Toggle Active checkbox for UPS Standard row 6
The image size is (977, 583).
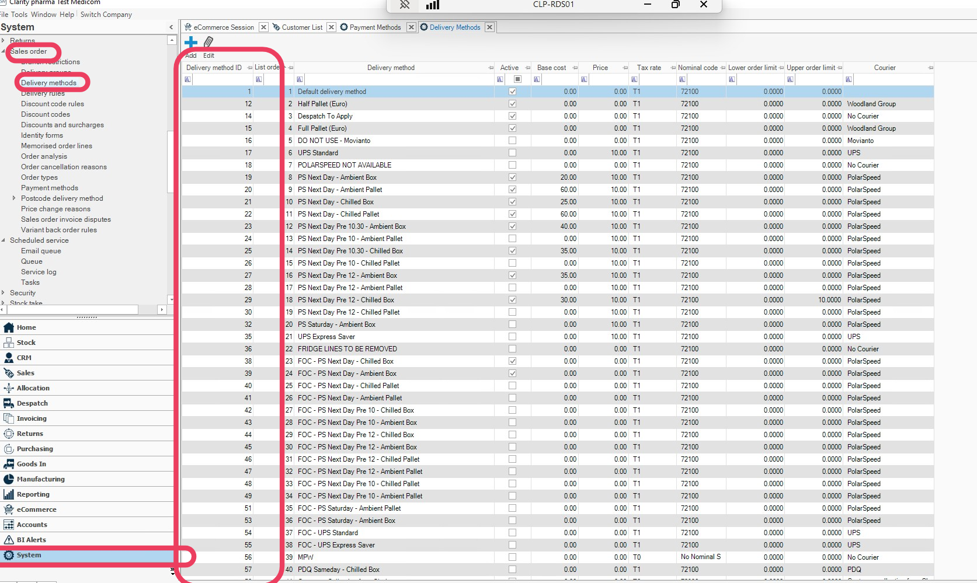[512, 153]
